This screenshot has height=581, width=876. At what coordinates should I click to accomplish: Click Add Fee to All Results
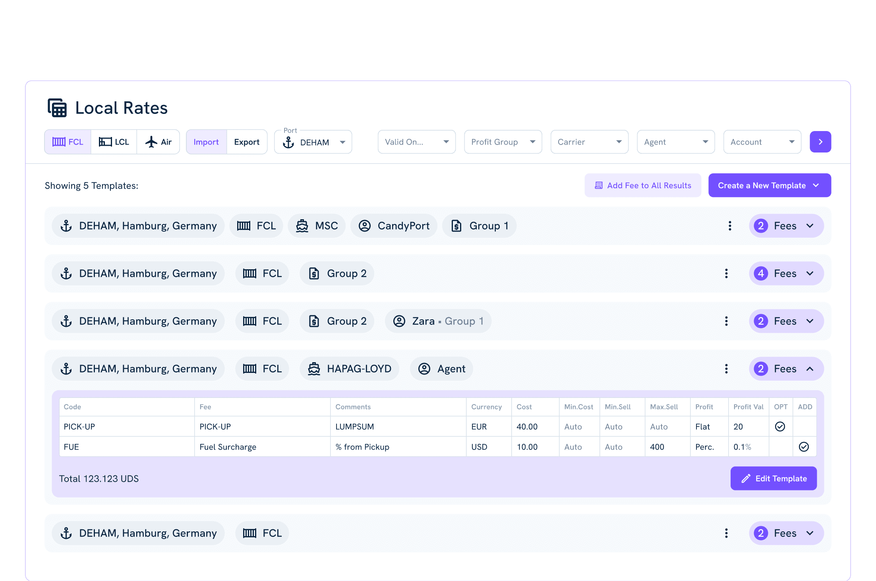pyautogui.click(x=643, y=185)
